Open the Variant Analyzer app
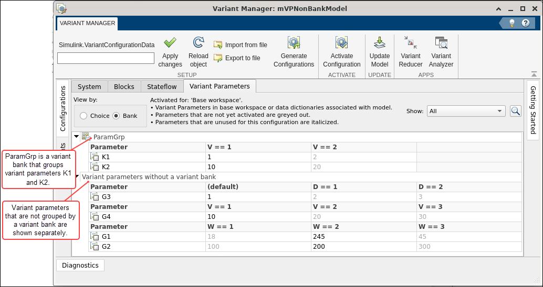The width and height of the screenshot is (543, 287). click(441, 52)
